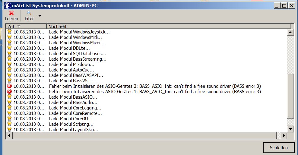The width and height of the screenshot is (298, 155).
Task: Click the vertical scrollbar thumb
Action: 290,96
